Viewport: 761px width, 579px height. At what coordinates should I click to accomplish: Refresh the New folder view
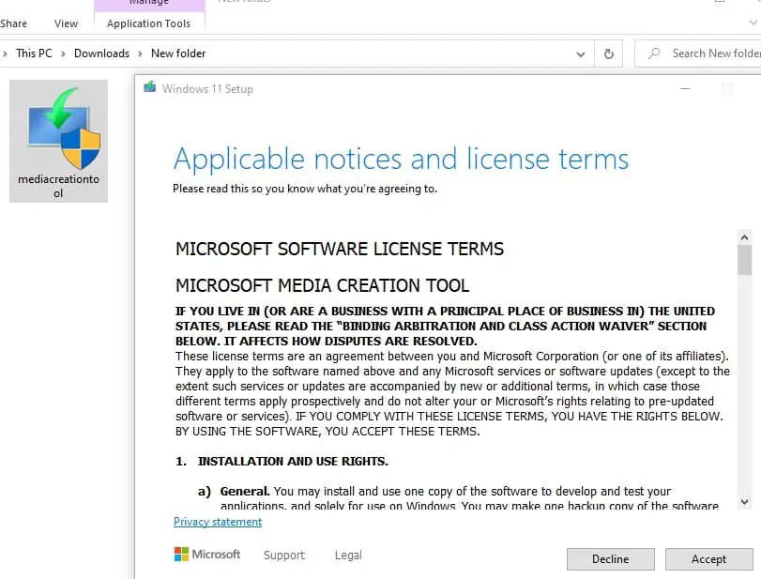click(609, 53)
